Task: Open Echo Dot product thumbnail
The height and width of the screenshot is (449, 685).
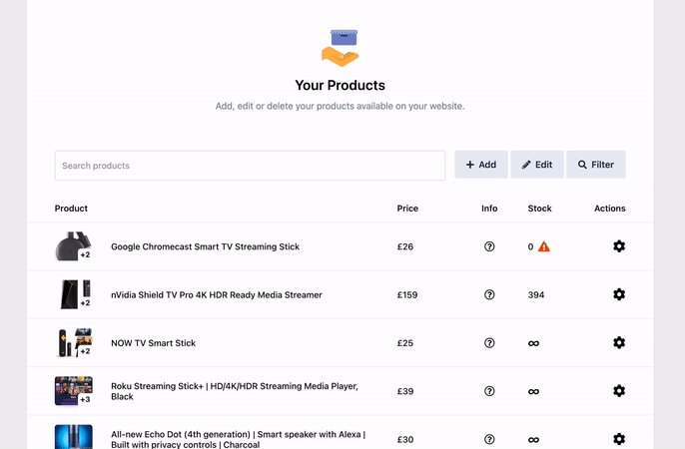Action: 74,437
